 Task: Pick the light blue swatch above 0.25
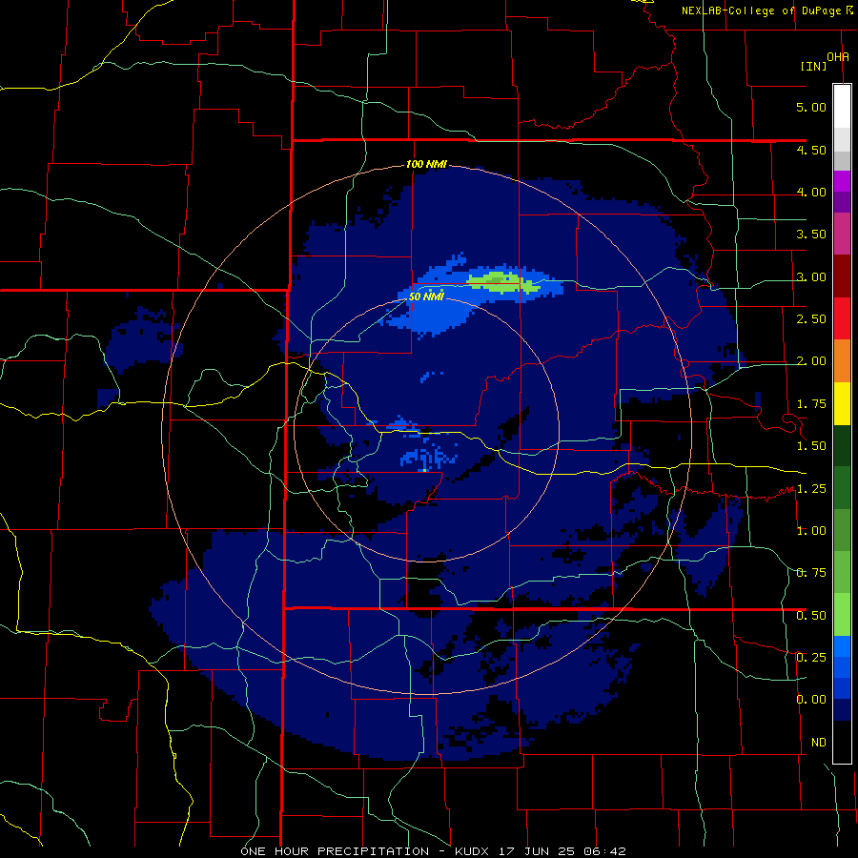tap(842, 646)
